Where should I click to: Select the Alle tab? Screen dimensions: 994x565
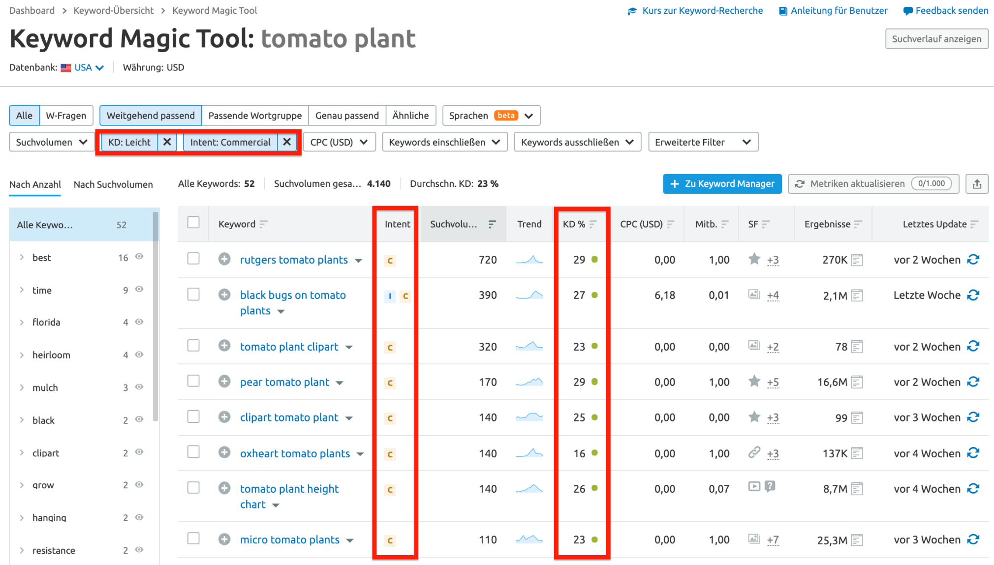click(24, 116)
